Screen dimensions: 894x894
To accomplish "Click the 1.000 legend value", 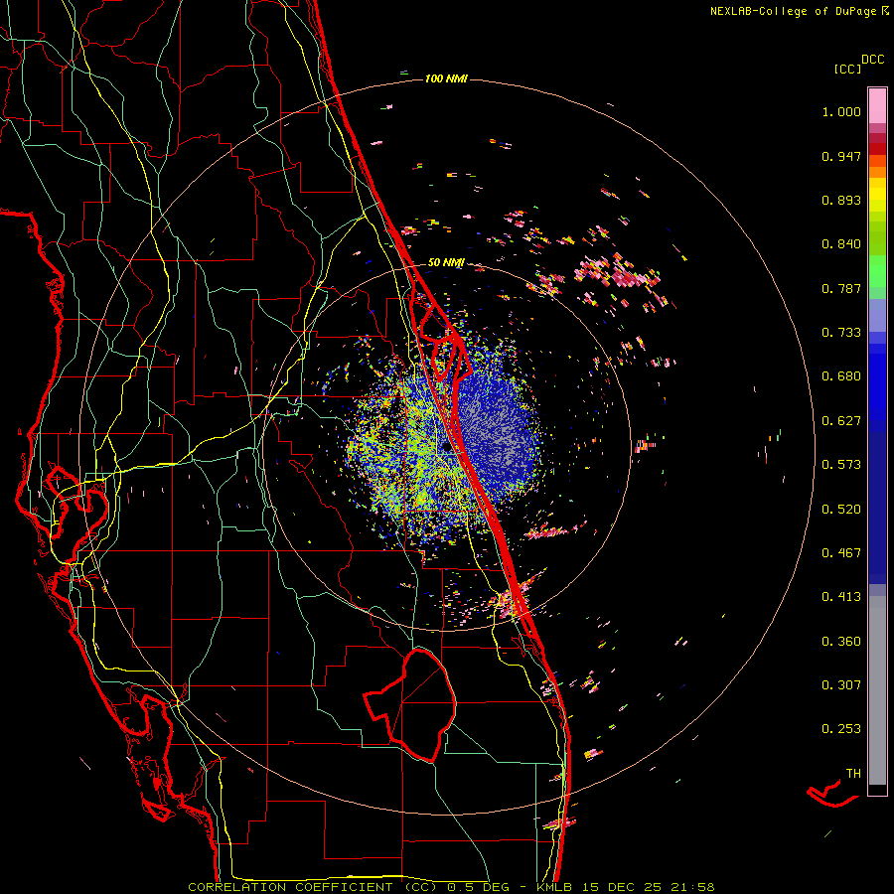I will pos(841,111).
